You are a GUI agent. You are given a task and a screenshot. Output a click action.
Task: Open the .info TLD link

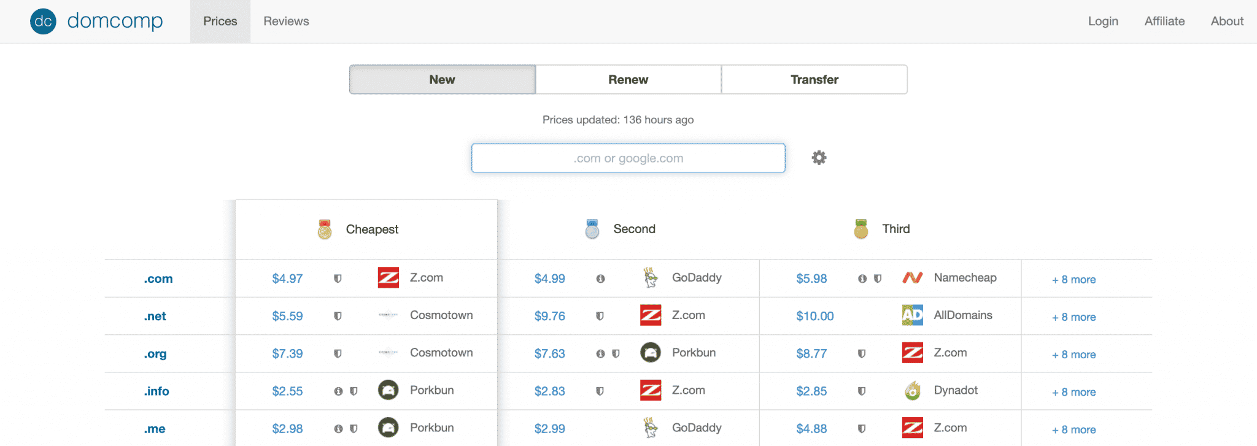pyautogui.click(x=157, y=391)
